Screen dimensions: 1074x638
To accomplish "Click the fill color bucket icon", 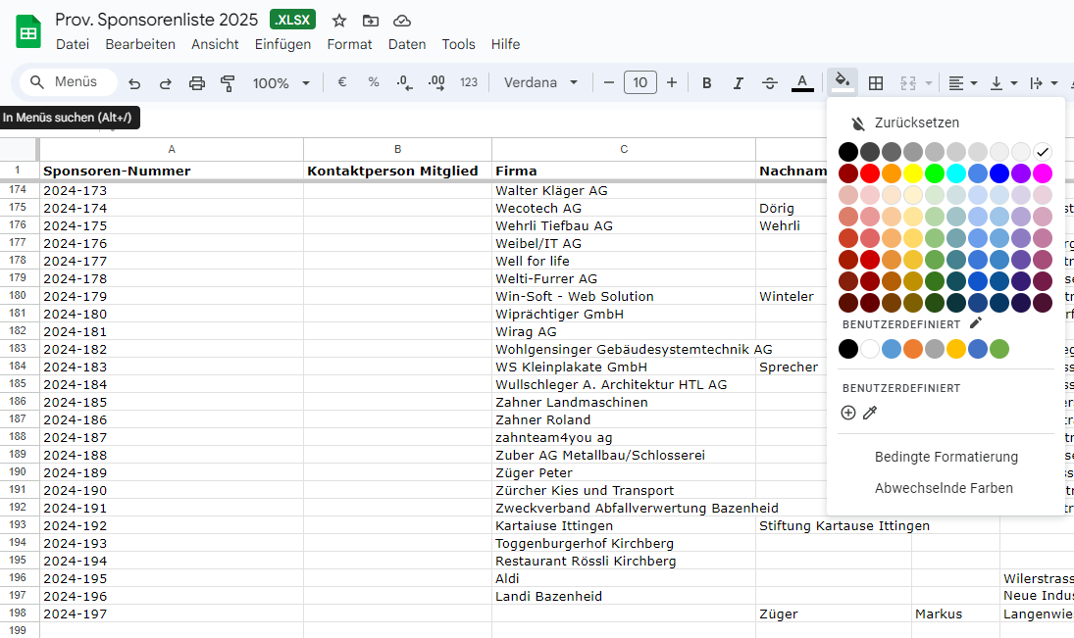I will coord(843,82).
